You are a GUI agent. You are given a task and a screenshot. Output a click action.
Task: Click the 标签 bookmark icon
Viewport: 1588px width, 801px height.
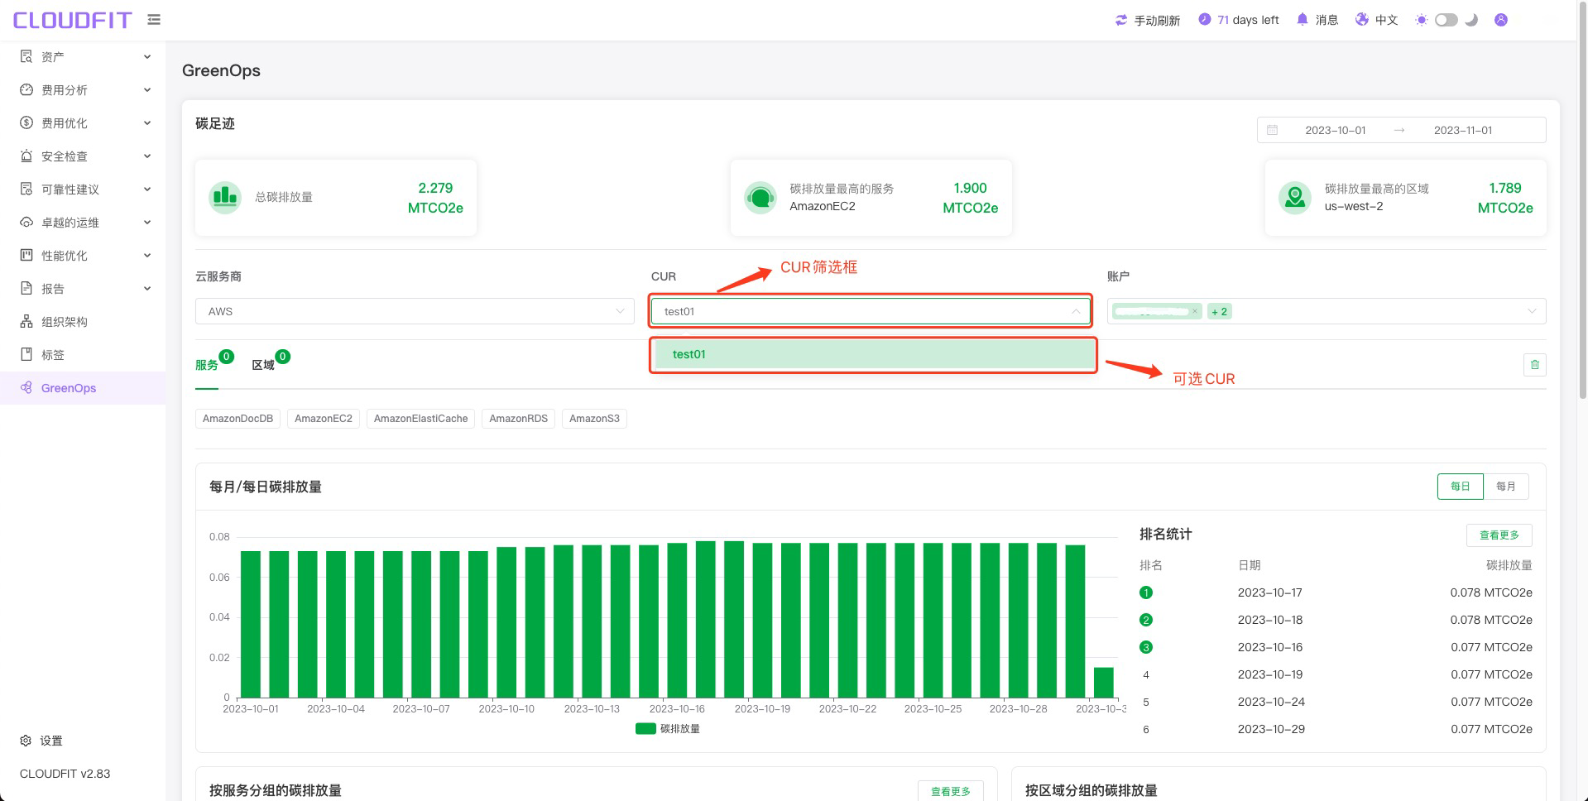click(x=26, y=354)
